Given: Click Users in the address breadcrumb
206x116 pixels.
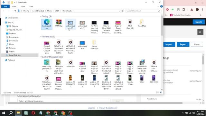Looking at the screenshot, I should [x=49, y=11].
